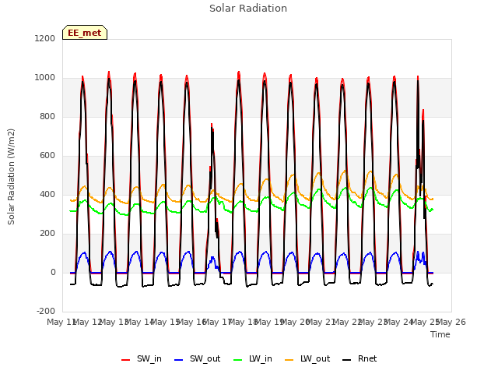Click the EE_met annotation label
Screen dimensions: 498x374
85,33
